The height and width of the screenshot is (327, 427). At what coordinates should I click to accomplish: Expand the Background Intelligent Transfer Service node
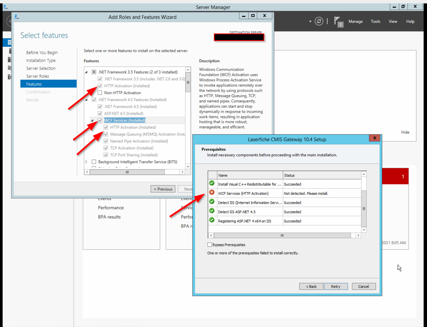point(86,162)
